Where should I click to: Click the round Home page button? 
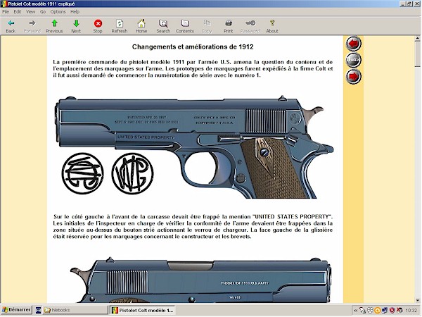353,60
